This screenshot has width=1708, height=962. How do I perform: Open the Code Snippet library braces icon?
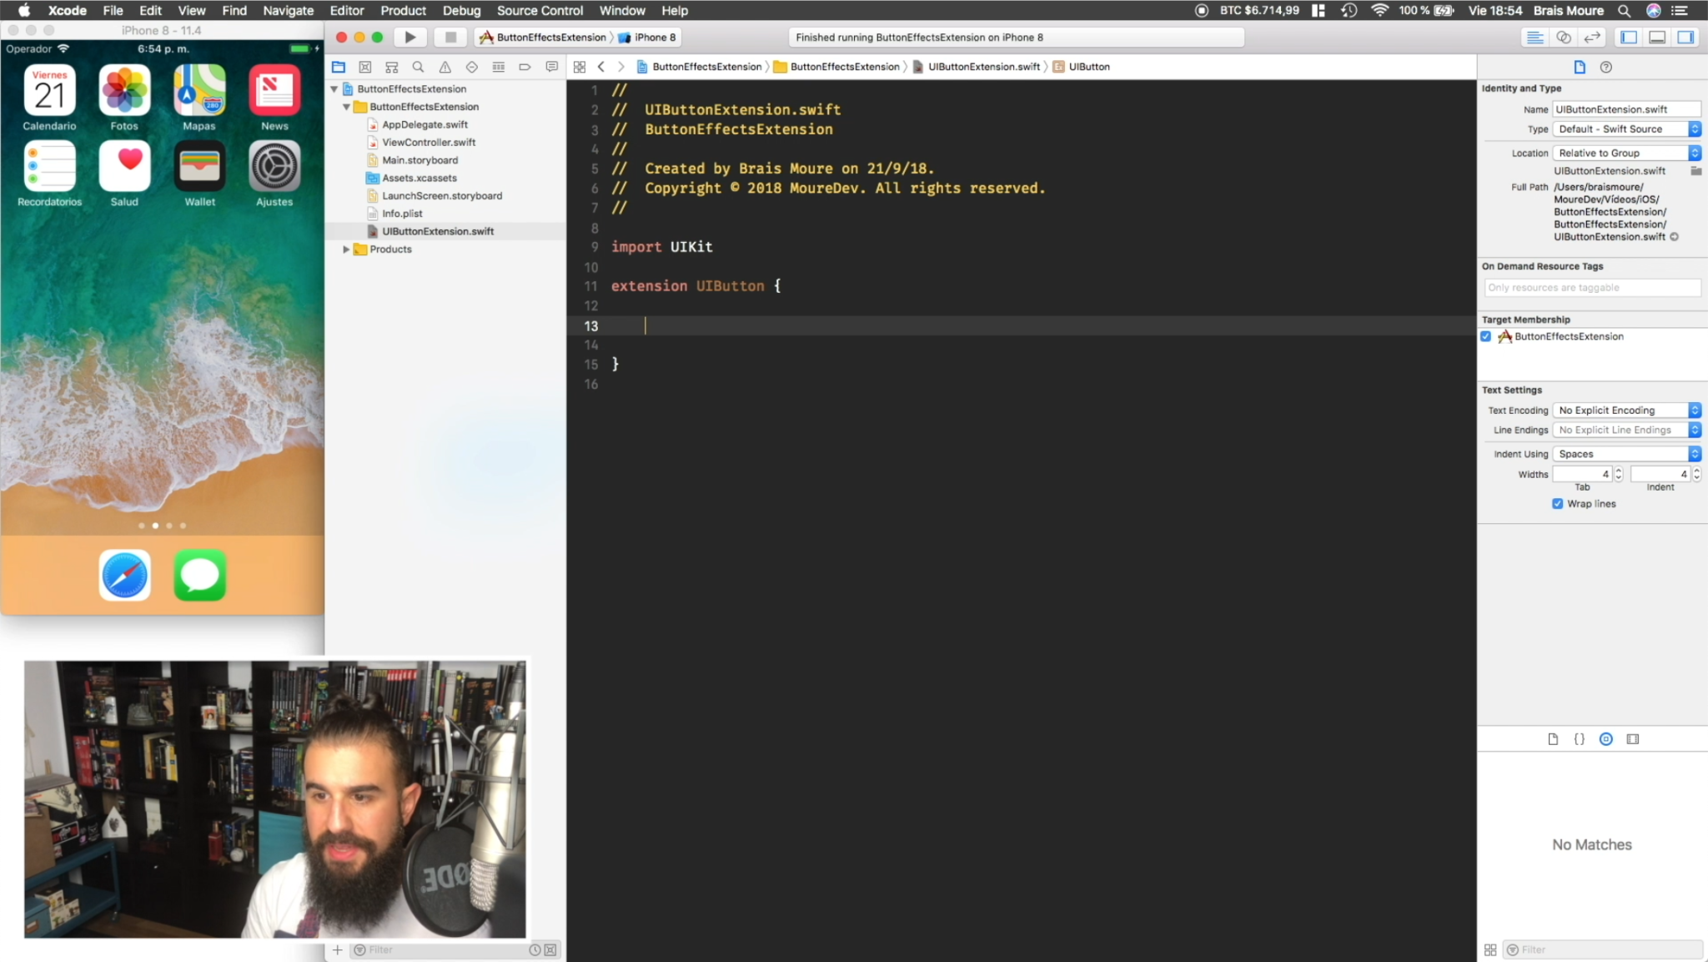(x=1579, y=739)
